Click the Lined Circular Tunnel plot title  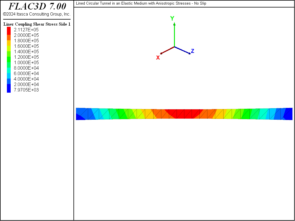click(141, 3)
